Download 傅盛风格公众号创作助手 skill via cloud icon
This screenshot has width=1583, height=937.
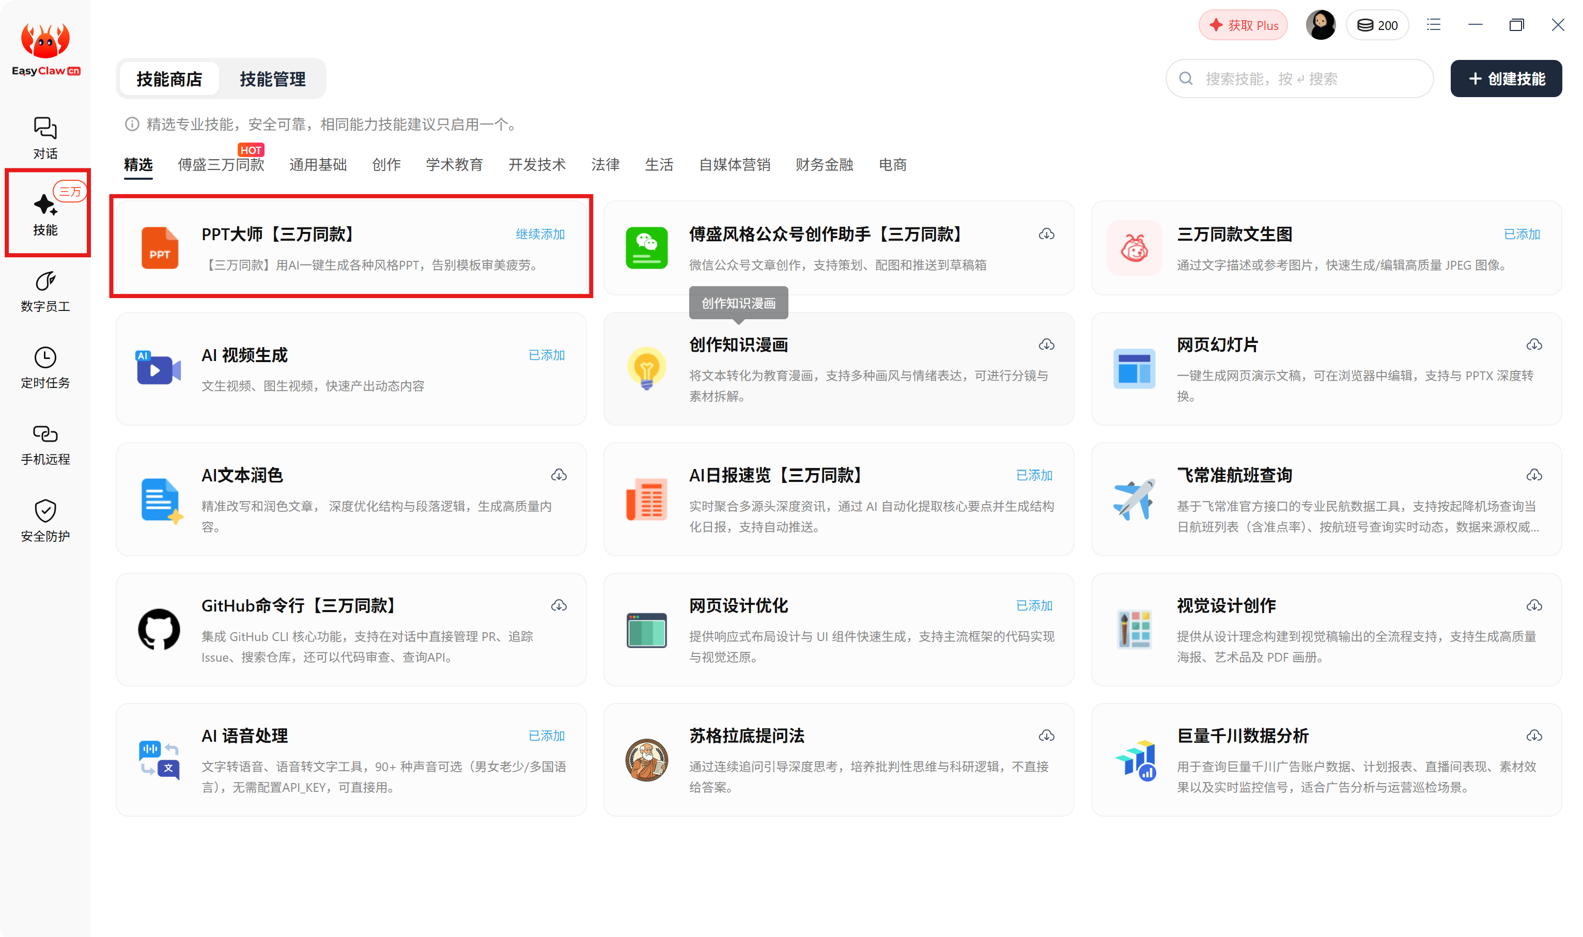[1046, 235]
